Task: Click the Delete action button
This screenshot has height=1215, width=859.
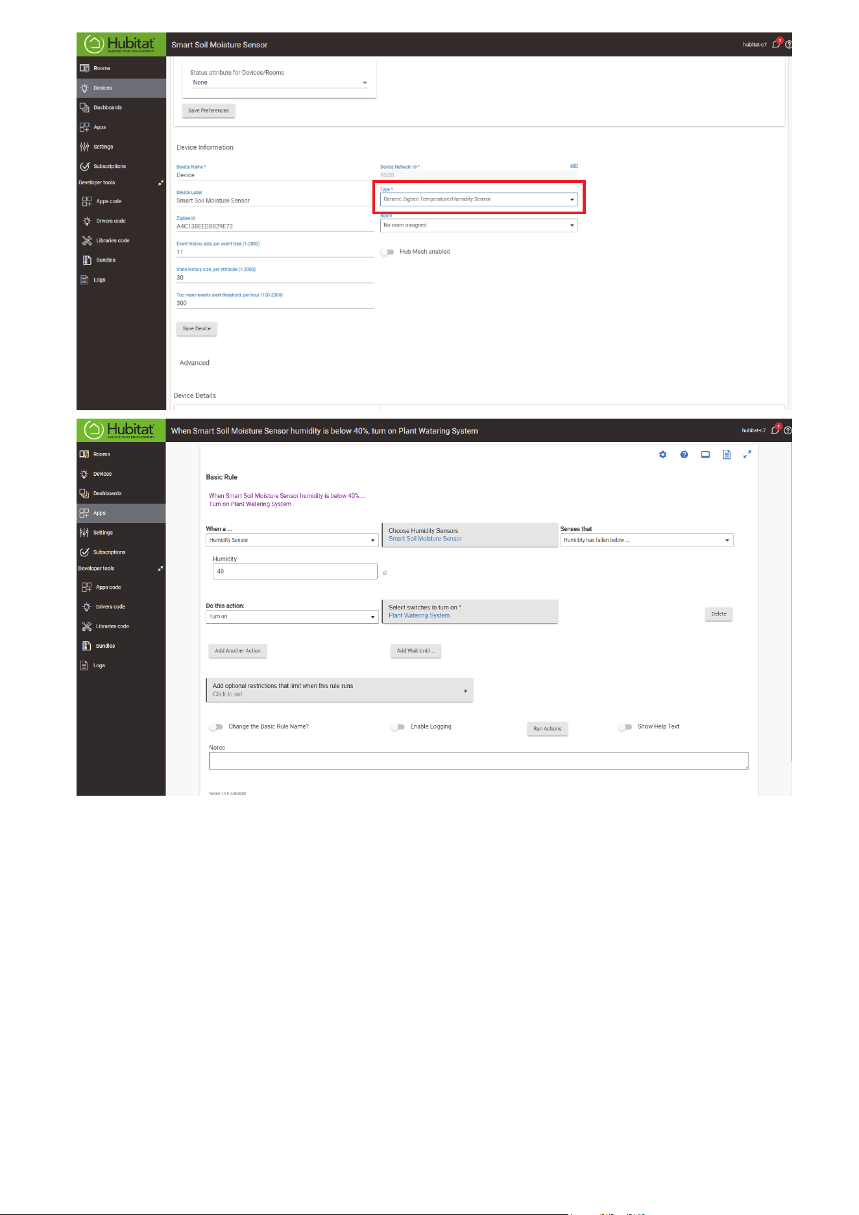Action: [719, 614]
